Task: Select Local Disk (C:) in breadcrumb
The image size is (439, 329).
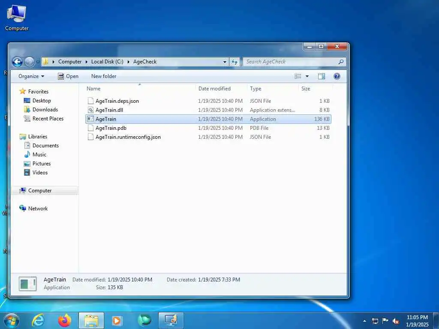Action: [107, 62]
